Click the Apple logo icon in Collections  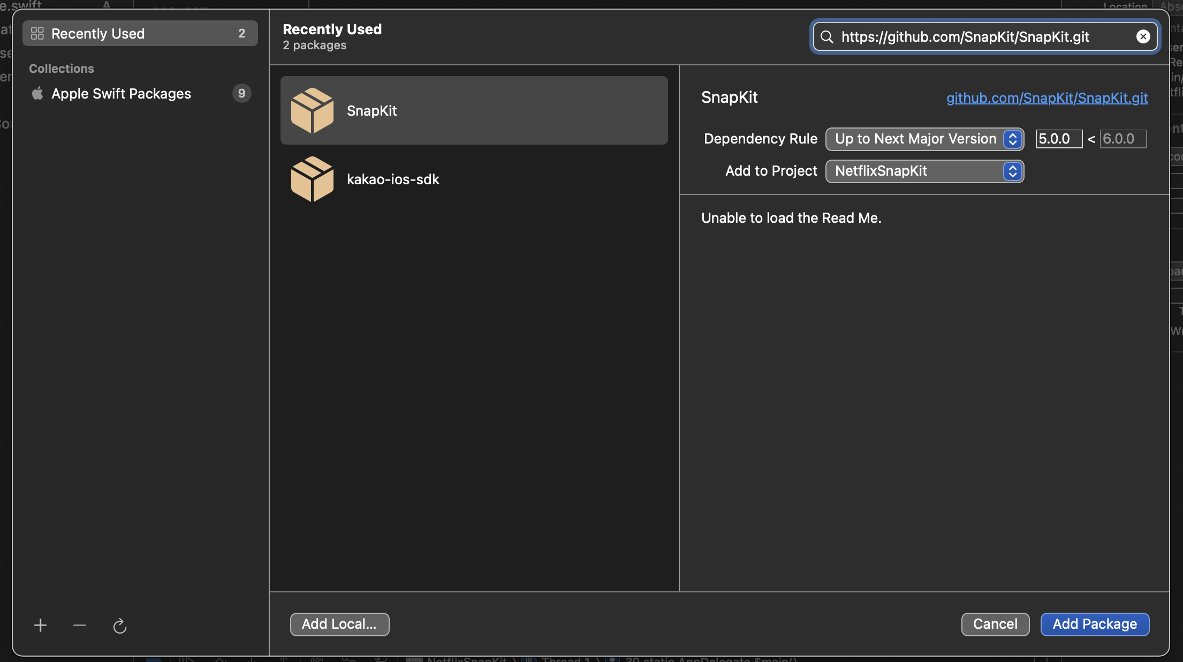[x=37, y=94]
